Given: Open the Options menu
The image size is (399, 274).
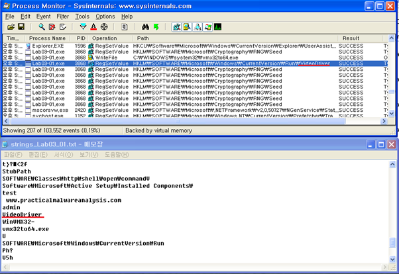Looking at the screenshot, I should pos(105,17).
